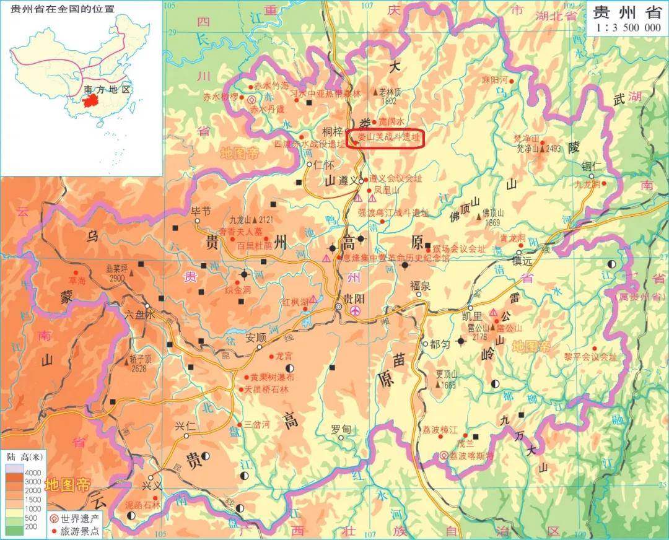
Task: Click the 猴场会议会址 label
Action: click(x=458, y=249)
